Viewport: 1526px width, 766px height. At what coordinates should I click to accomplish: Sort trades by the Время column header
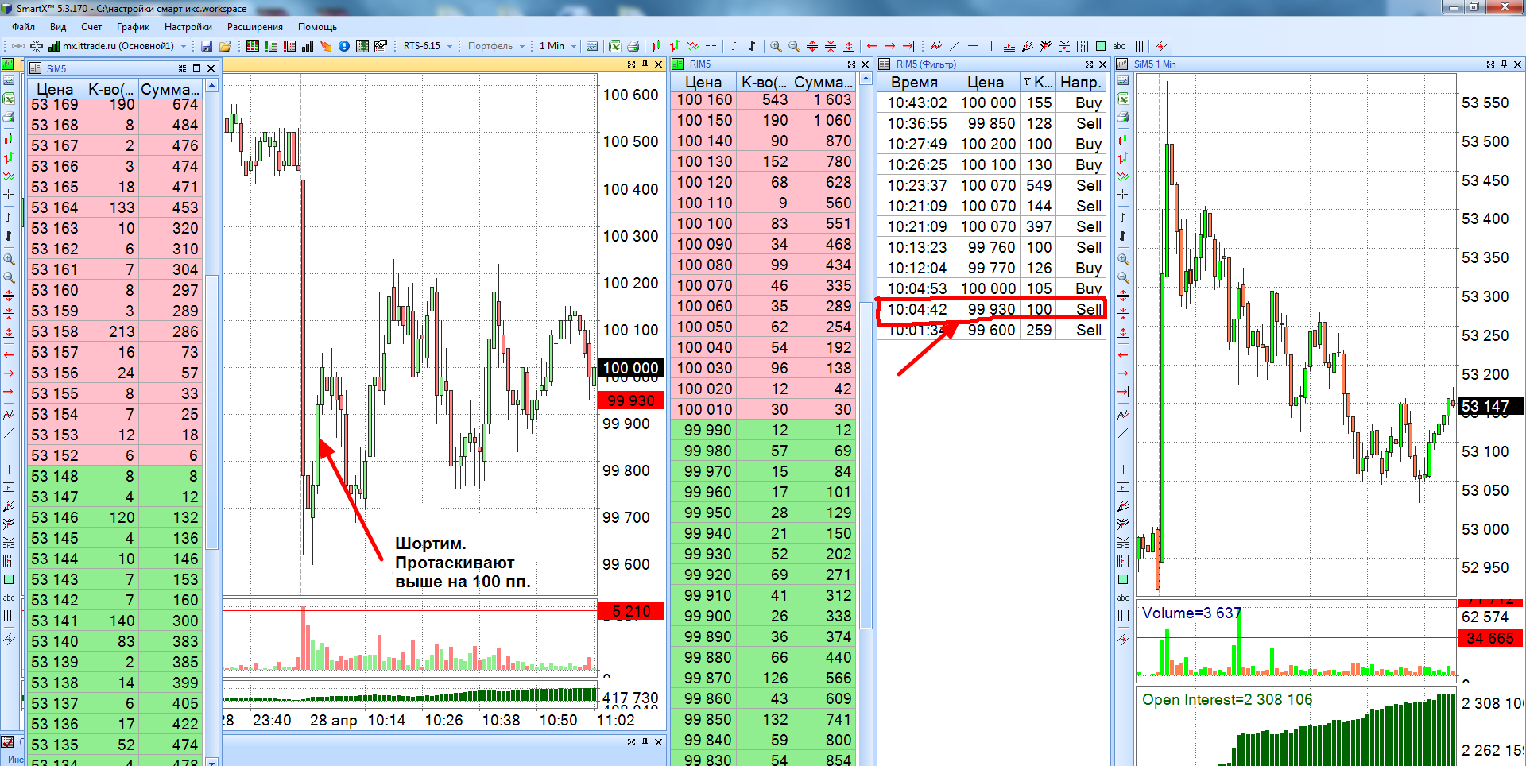tap(914, 82)
